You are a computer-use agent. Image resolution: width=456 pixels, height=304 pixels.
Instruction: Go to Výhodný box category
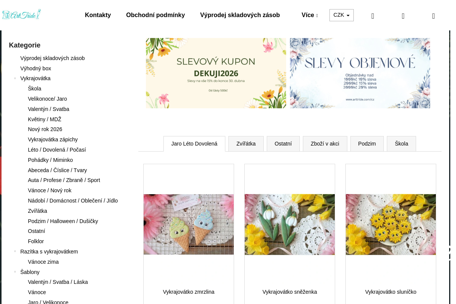click(x=36, y=68)
